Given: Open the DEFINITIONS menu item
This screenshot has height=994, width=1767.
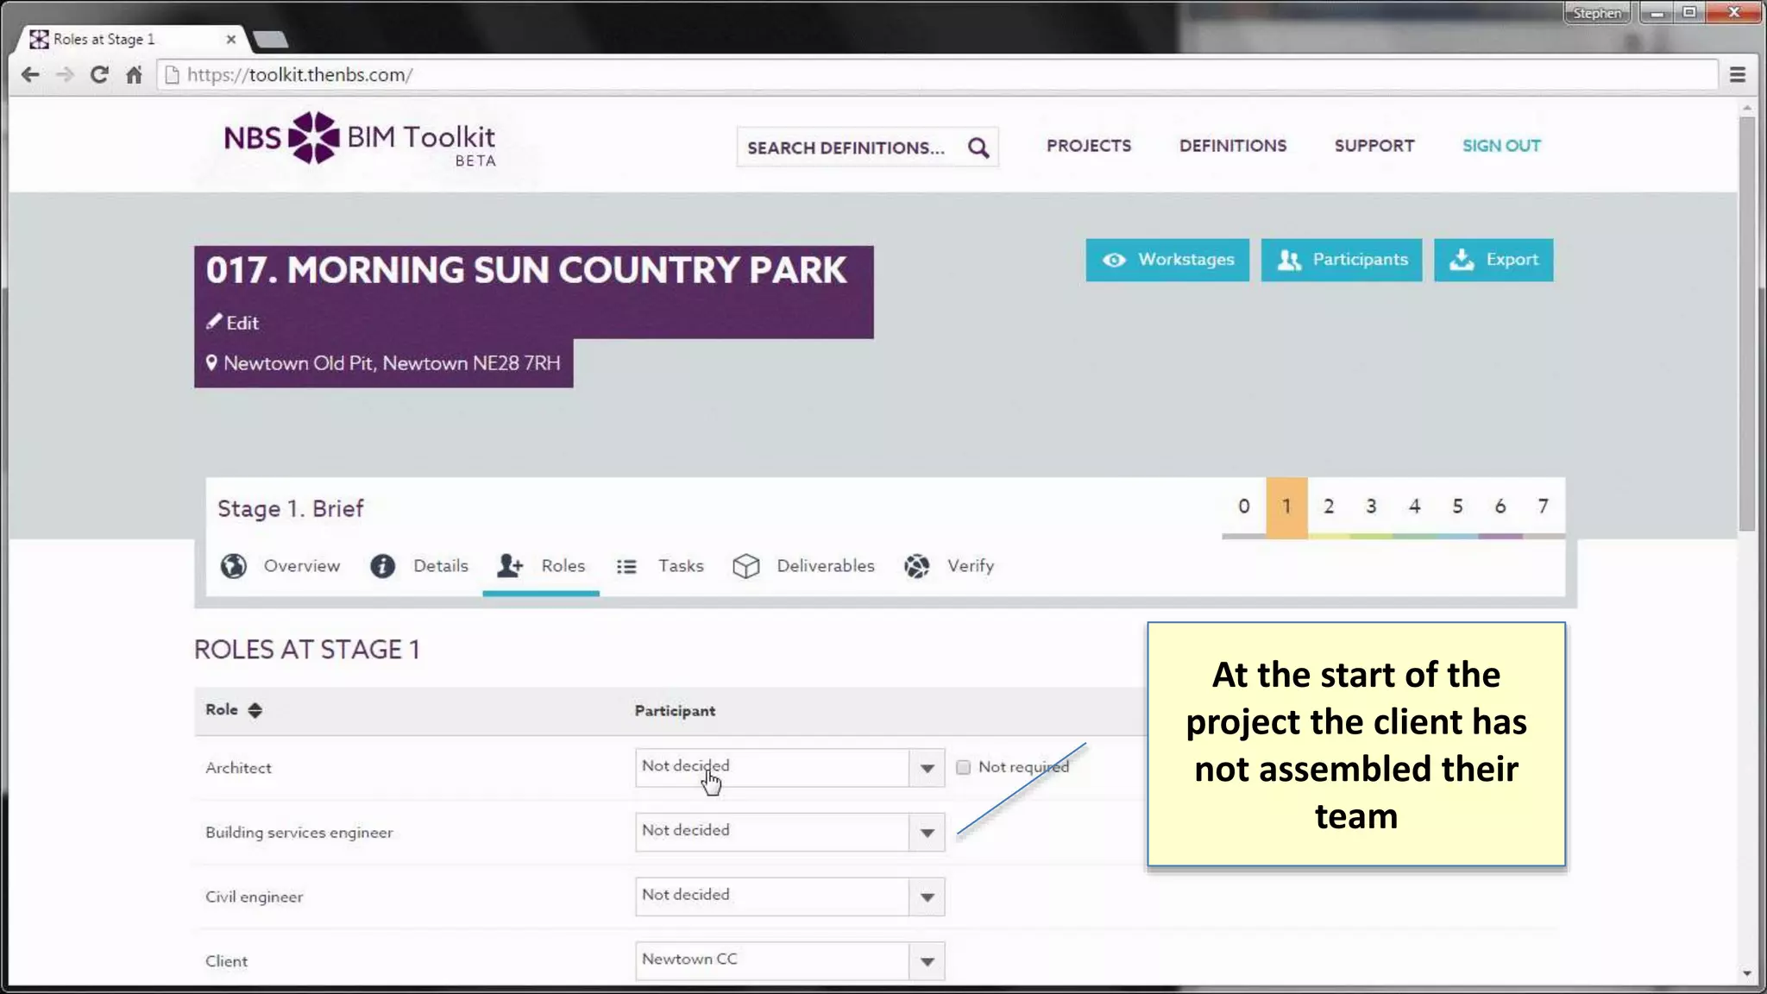Looking at the screenshot, I should [1232, 146].
